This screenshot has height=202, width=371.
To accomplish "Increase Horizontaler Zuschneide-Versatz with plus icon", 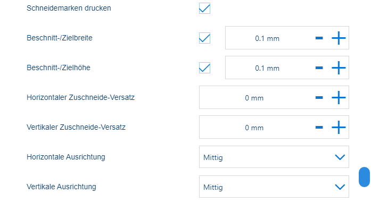I will pyautogui.click(x=339, y=98).
